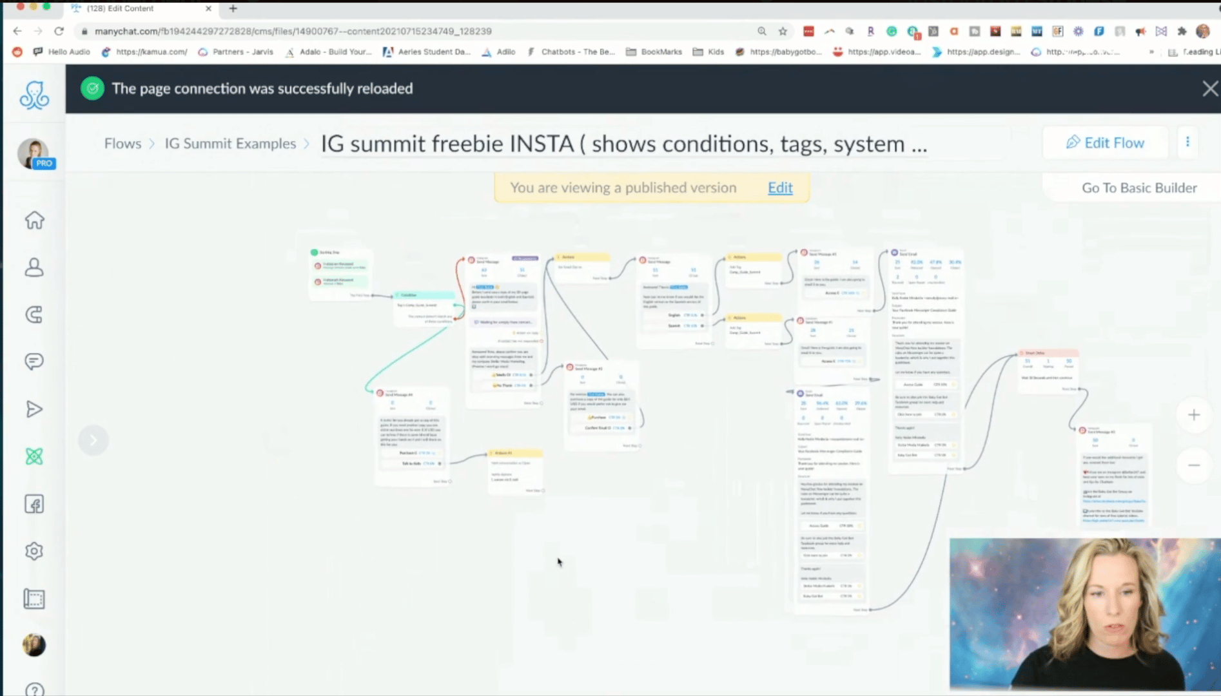Screen dimensions: 1221x696
Task: Open the Chatbots - The Be bookmark
Action: (x=571, y=52)
